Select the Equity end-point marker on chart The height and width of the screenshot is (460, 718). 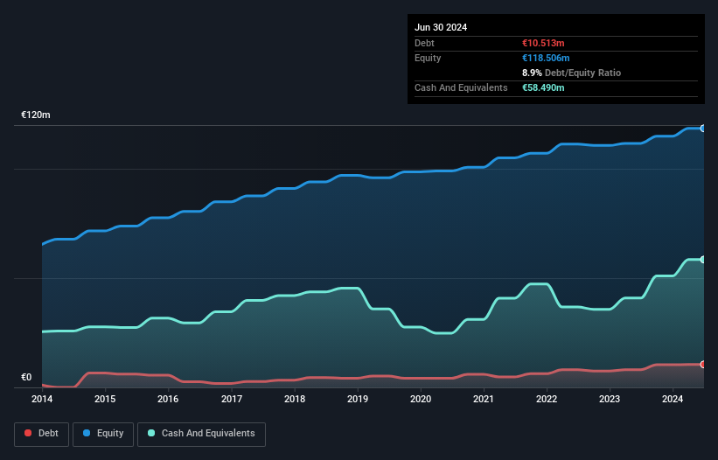click(x=703, y=129)
